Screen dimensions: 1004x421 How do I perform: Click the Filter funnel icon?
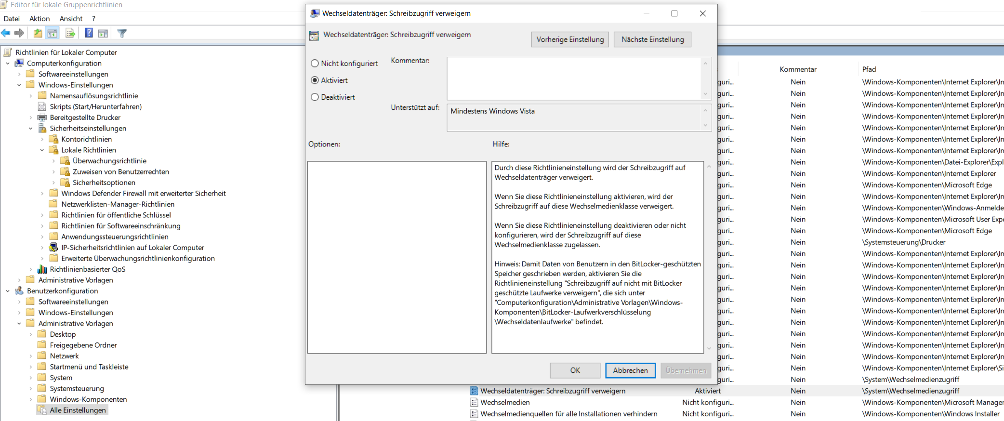(122, 33)
